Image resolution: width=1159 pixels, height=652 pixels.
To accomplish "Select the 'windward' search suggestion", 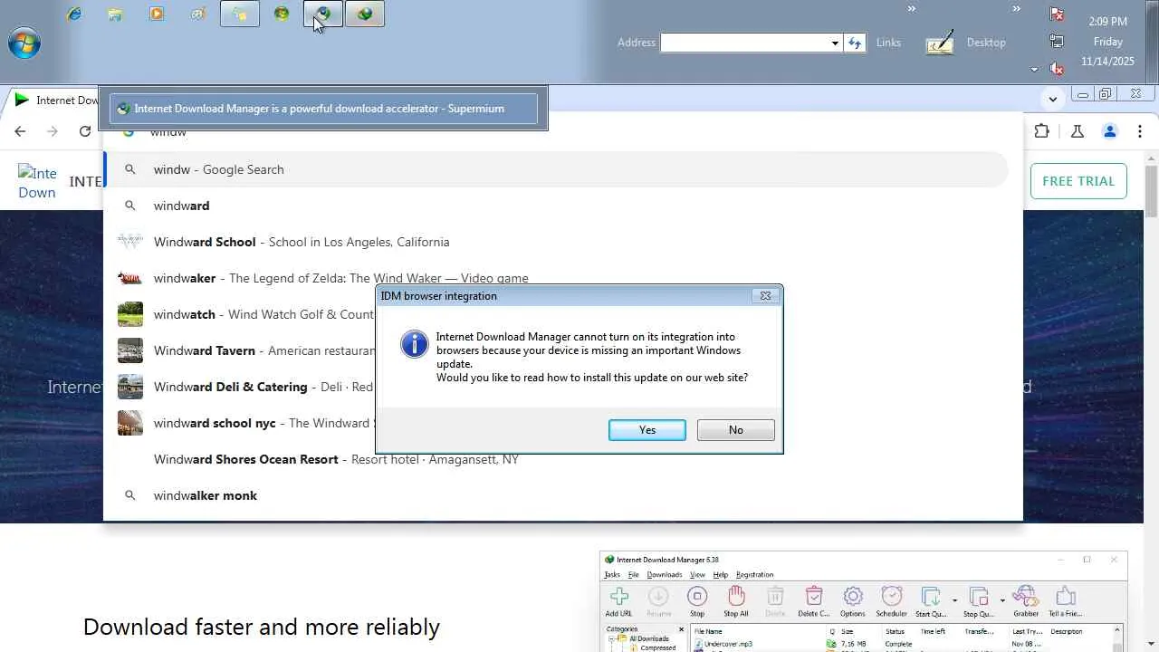I will pos(556,206).
